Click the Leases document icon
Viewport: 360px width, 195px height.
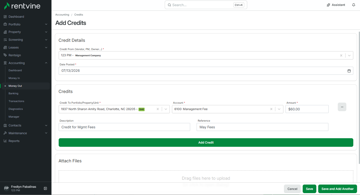click(x=5, y=47)
